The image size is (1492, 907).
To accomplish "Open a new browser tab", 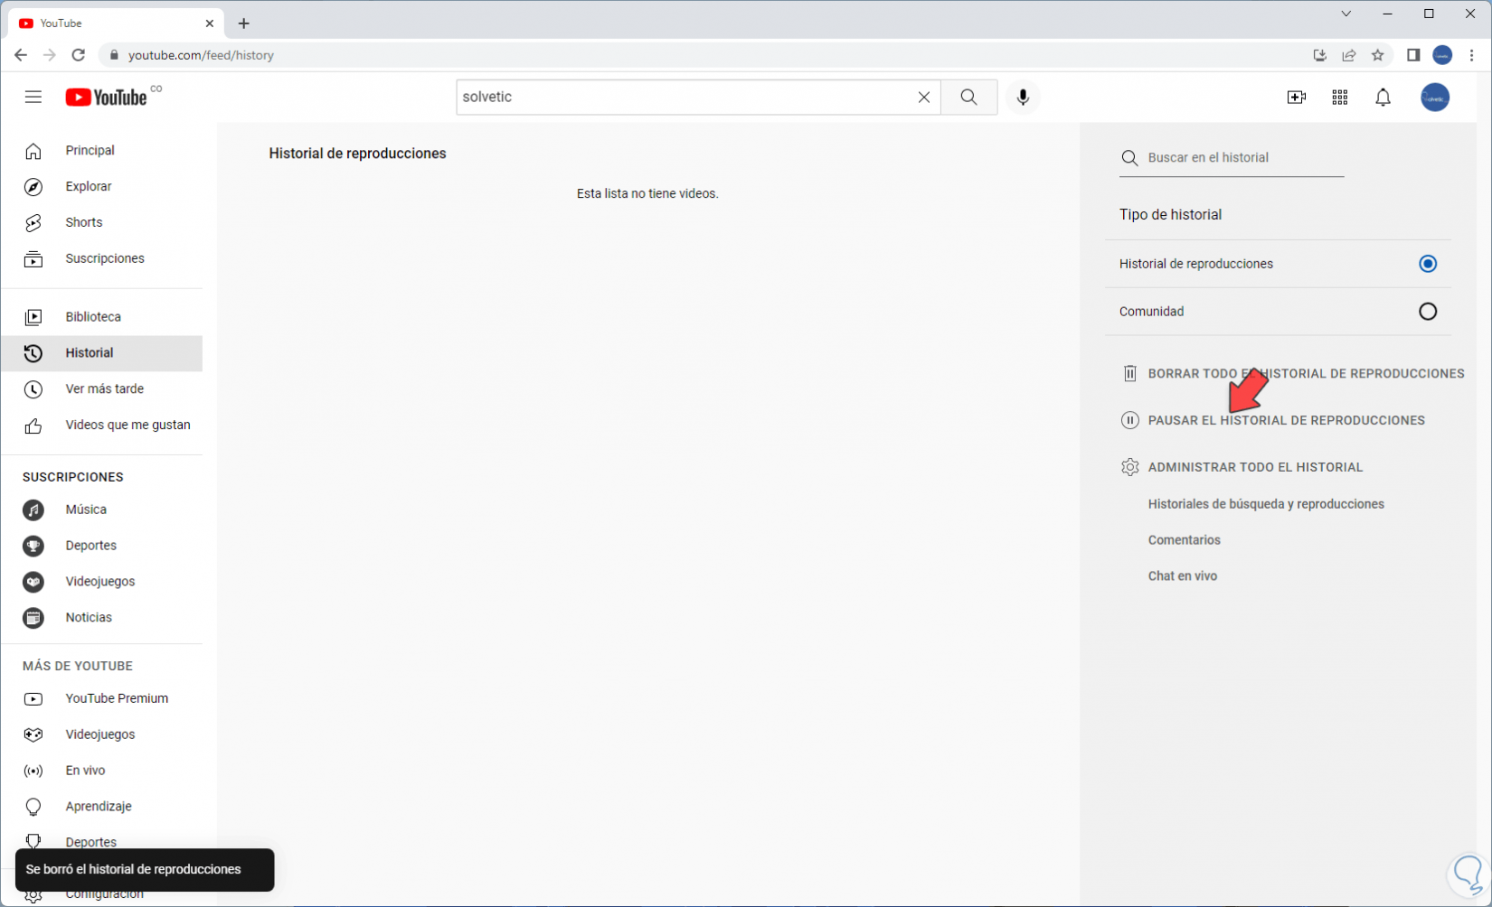I will 244,23.
